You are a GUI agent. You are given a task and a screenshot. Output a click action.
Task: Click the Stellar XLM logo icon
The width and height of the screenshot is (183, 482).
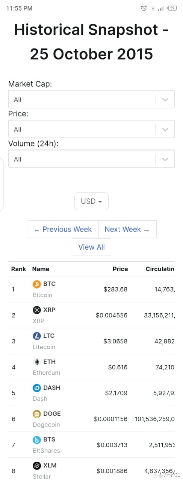[37, 466]
